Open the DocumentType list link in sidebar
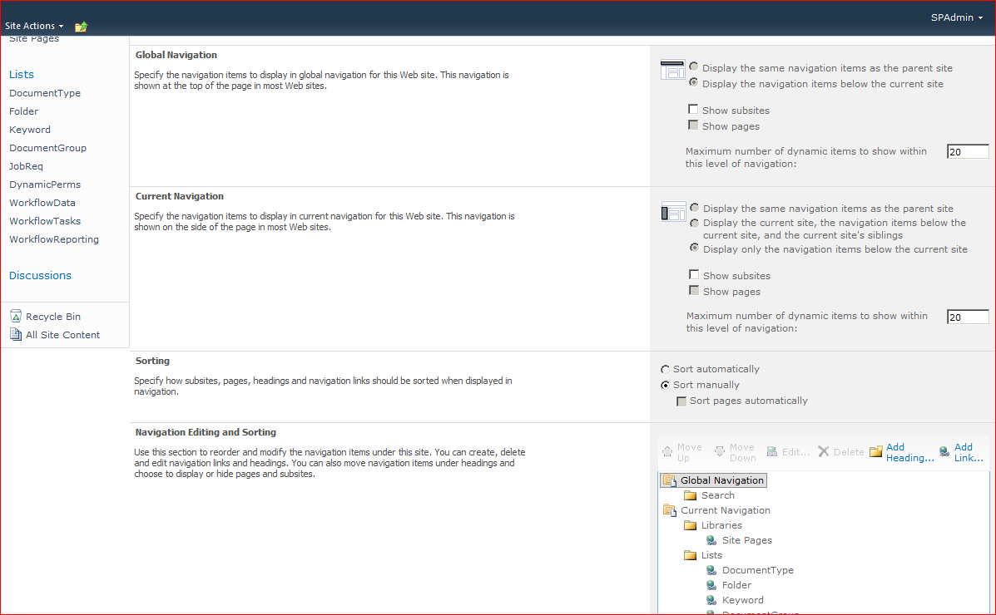The image size is (996, 615). [45, 93]
